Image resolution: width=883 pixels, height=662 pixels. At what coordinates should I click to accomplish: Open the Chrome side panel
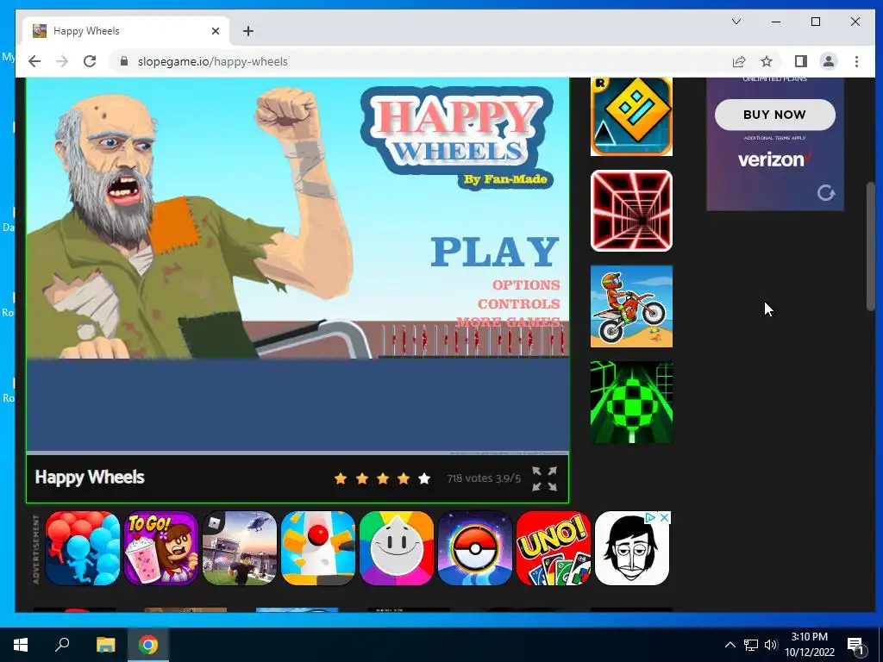point(801,61)
